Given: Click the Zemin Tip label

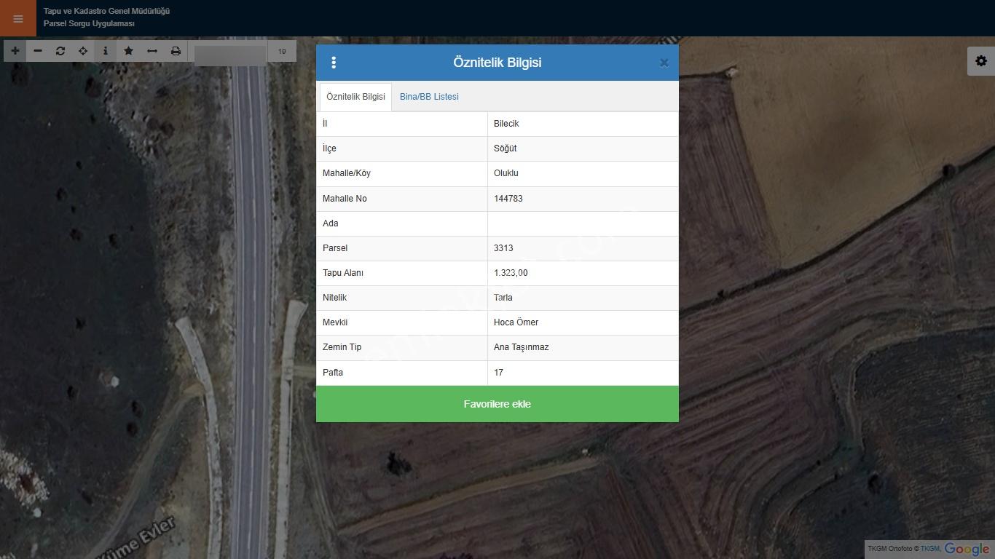Looking at the screenshot, I should point(342,347).
